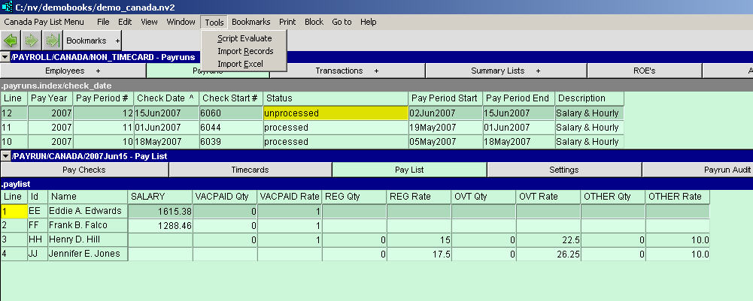
Task: Select Script Evaluate from Tools menu
Action: click(244, 38)
